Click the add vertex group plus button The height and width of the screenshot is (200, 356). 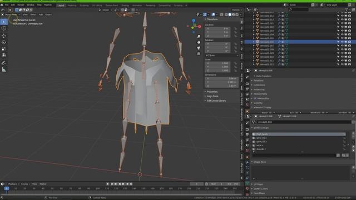coord(353,133)
